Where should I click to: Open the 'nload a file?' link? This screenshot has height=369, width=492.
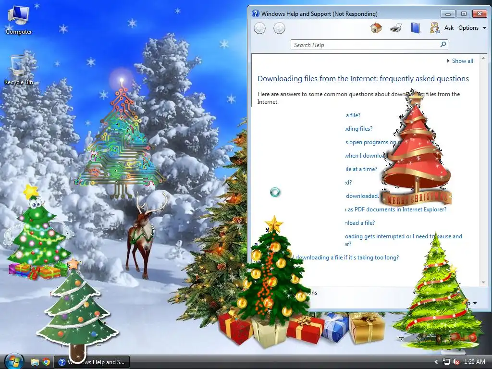[360, 223]
